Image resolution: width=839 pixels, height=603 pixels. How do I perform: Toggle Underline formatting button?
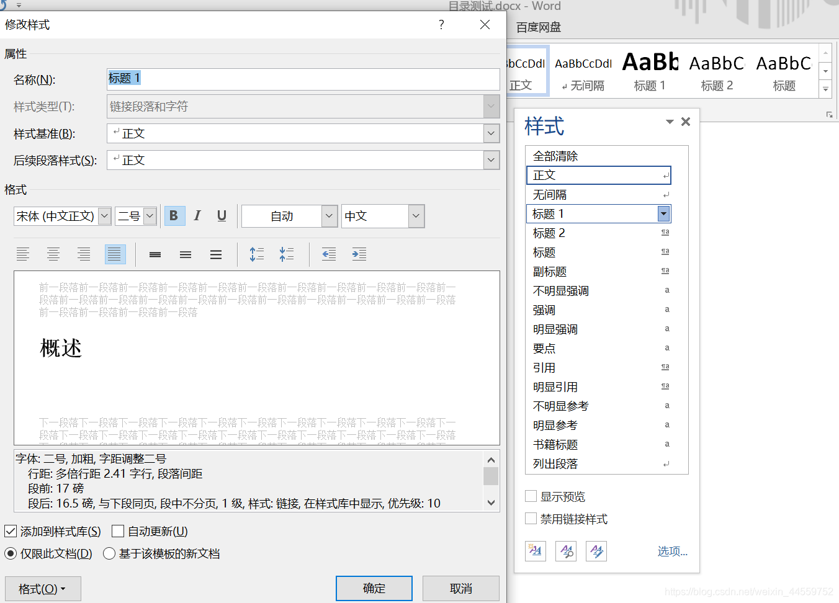[222, 216]
